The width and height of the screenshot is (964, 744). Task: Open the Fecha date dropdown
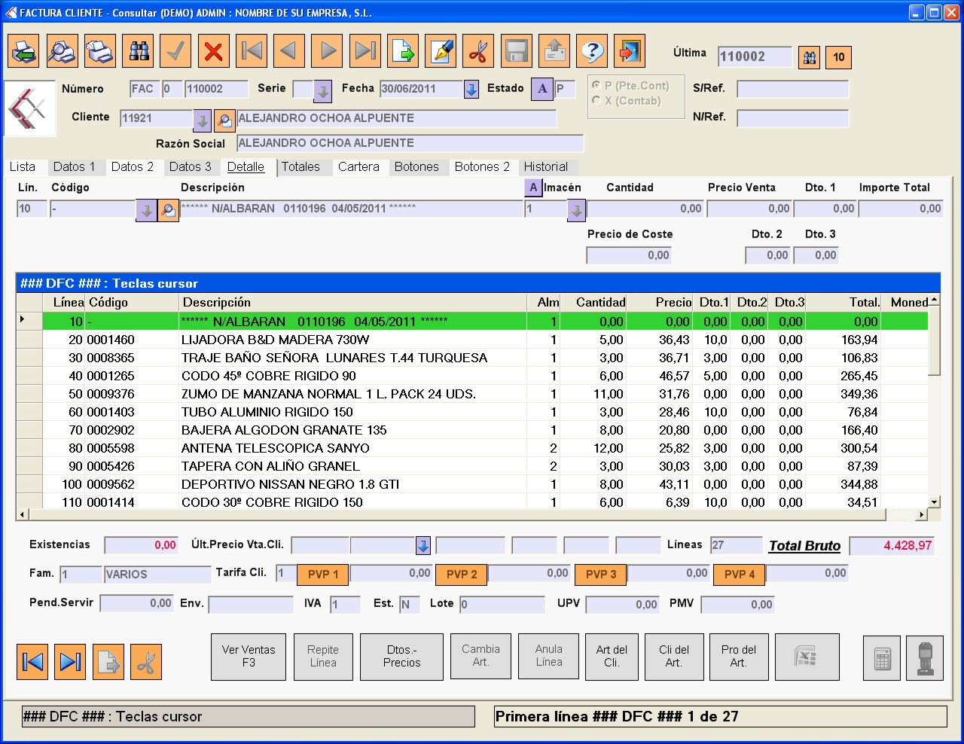pyautogui.click(x=471, y=90)
